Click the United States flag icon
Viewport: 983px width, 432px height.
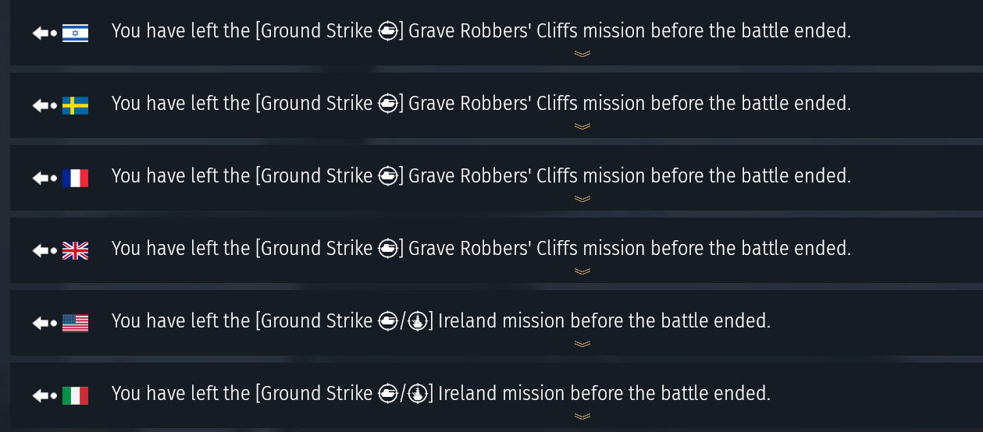pos(75,323)
